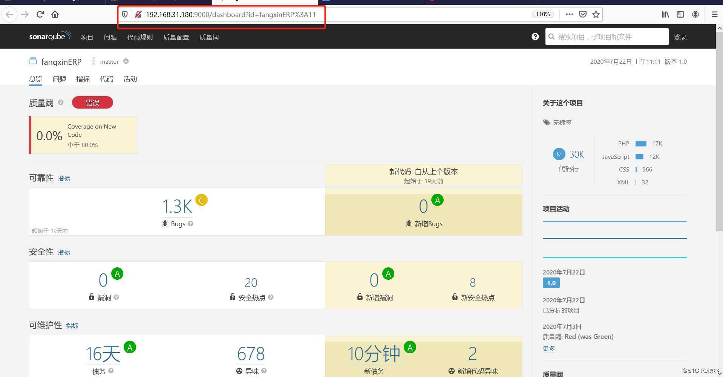Click the JavaScript language bar
723x377 pixels.
[639, 156]
